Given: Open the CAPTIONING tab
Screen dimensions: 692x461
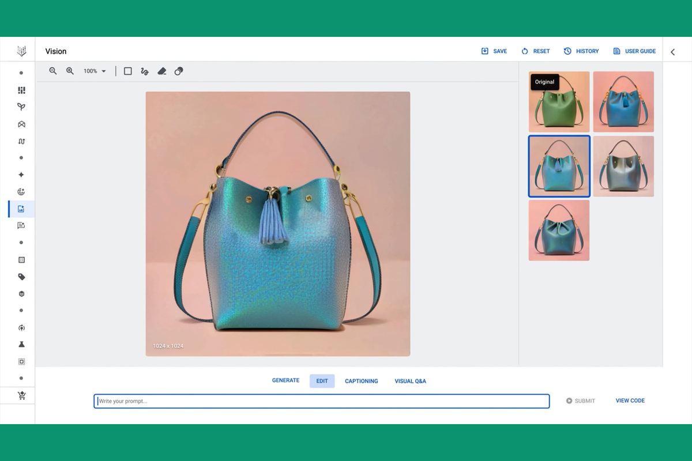Looking at the screenshot, I should [361, 381].
